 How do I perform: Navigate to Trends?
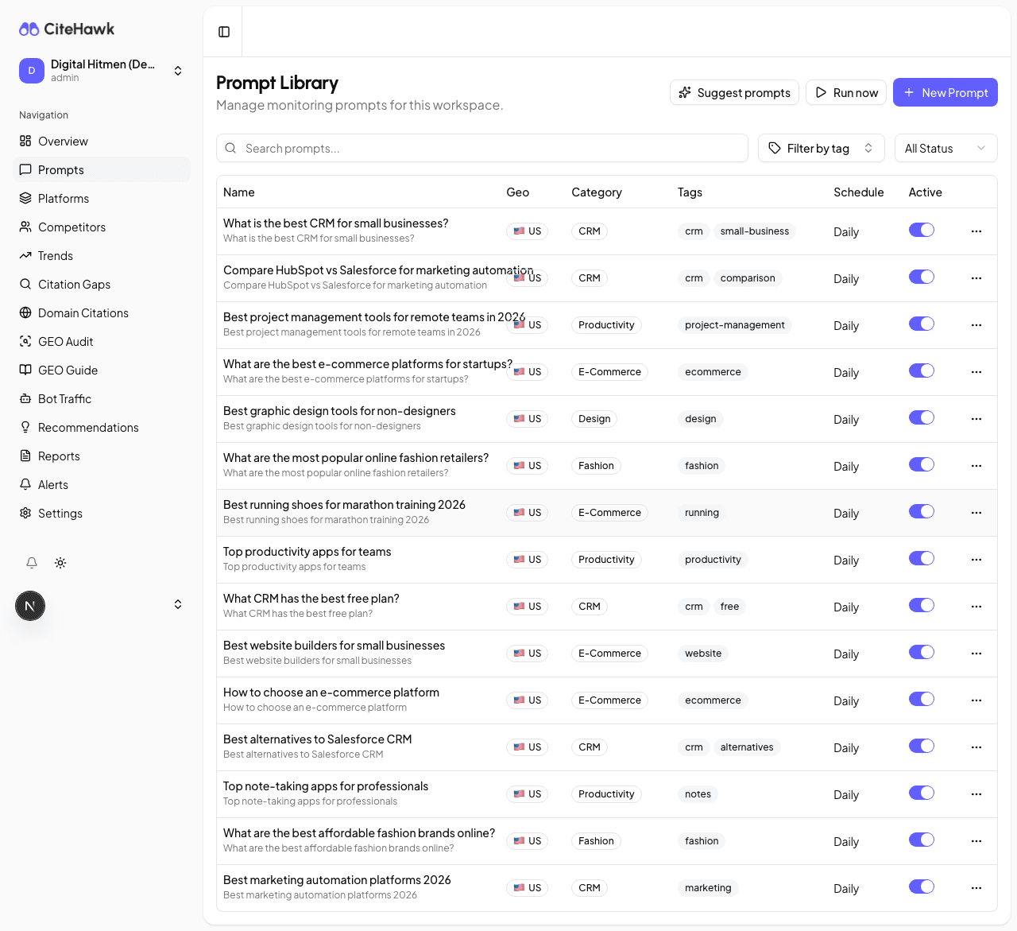[x=102, y=255]
